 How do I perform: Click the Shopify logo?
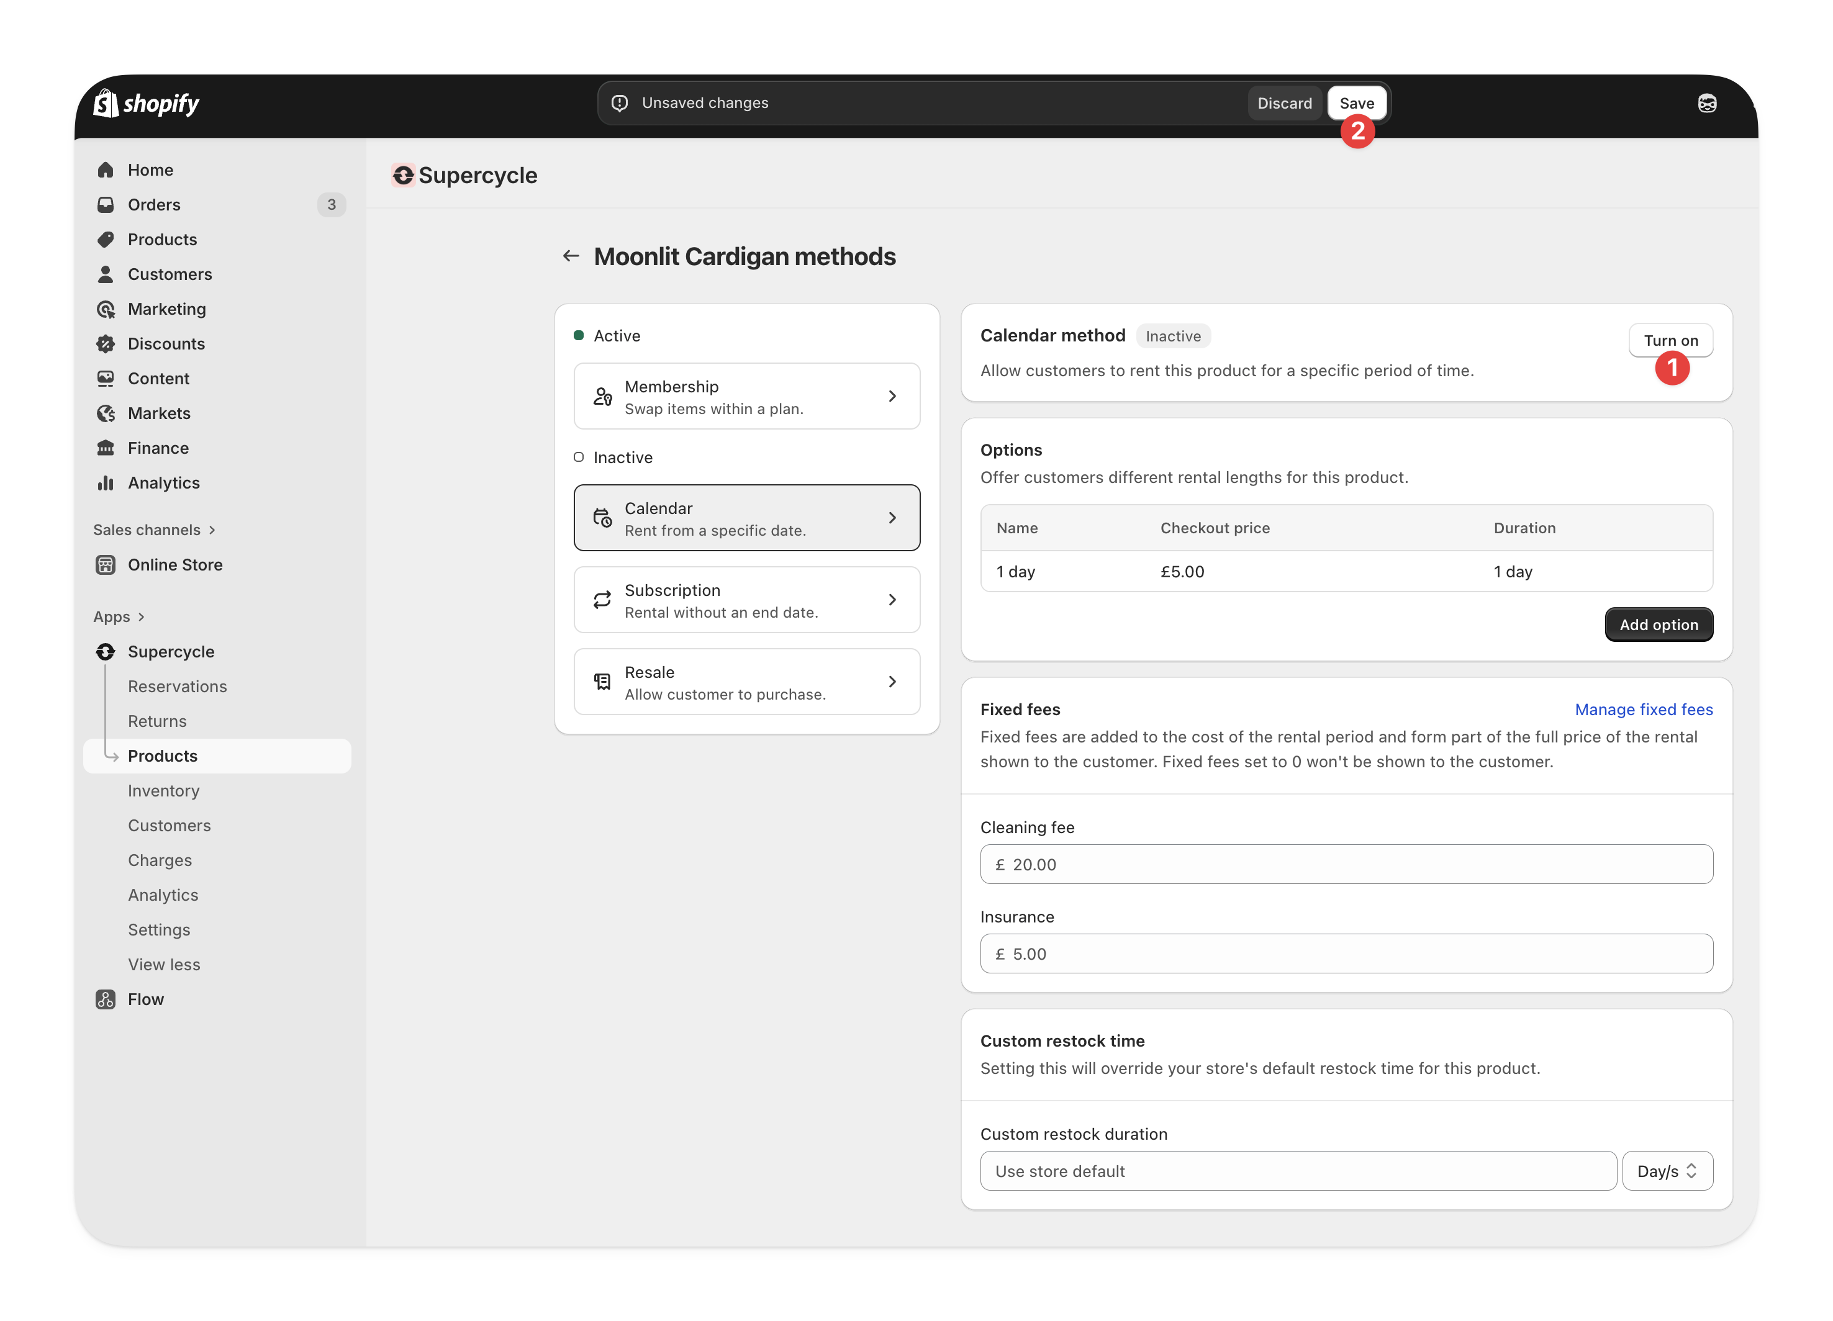tap(147, 104)
